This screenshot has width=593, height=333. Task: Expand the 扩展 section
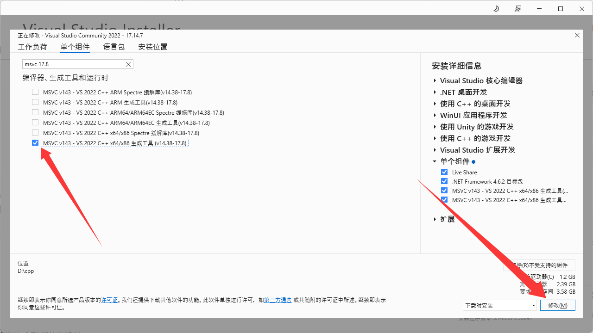(x=435, y=219)
